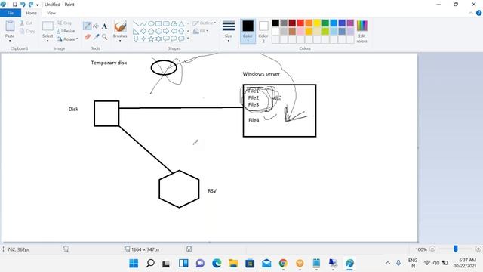Open the shape Outline dropdown
This screenshot has height=272, width=483.
tap(205, 23)
